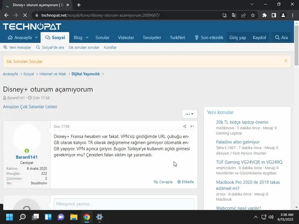Open the Blog nav item
Image resolution: width=299 pixels, height=224 pixels.
click(x=78, y=38)
